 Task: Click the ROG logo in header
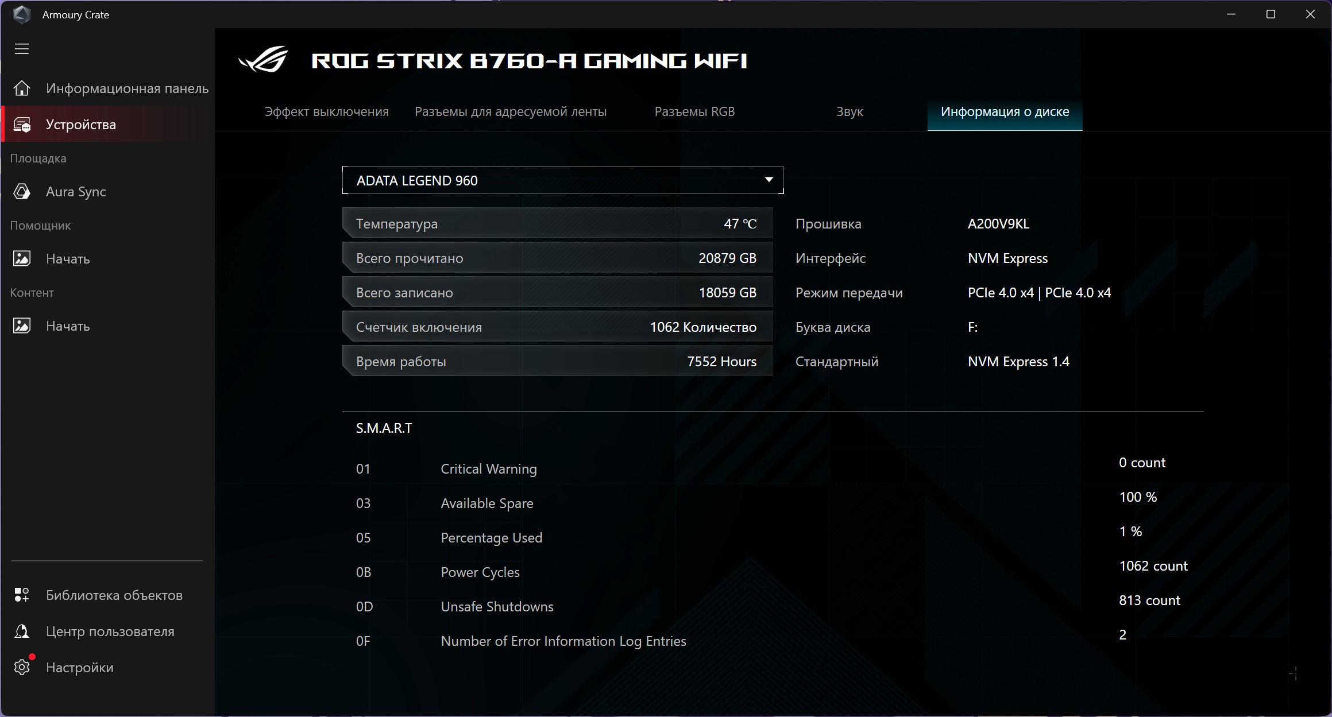(263, 59)
